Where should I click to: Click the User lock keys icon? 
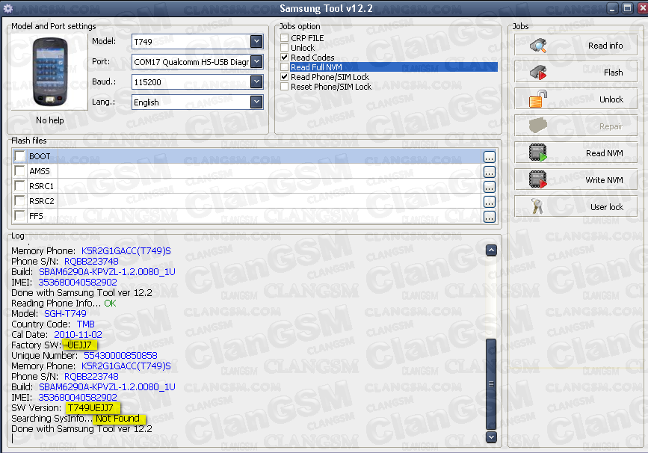click(x=537, y=206)
